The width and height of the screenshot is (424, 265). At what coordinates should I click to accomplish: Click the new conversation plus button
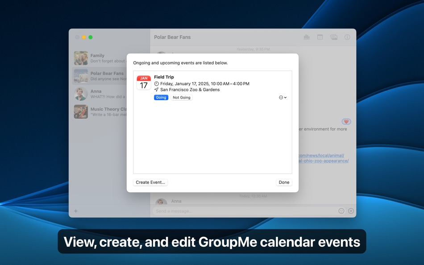coord(76,211)
